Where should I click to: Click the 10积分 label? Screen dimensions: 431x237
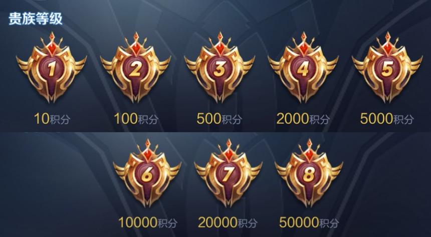[52, 119]
